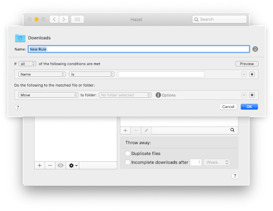273x211 pixels.
Task: Open the Options info icon for Move action
Action: click(x=158, y=95)
